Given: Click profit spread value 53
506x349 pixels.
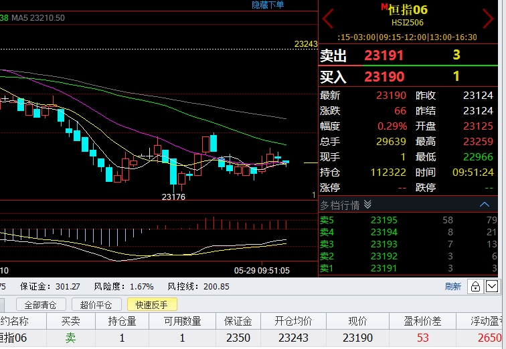Looking at the screenshot, I should coord(422,338).
